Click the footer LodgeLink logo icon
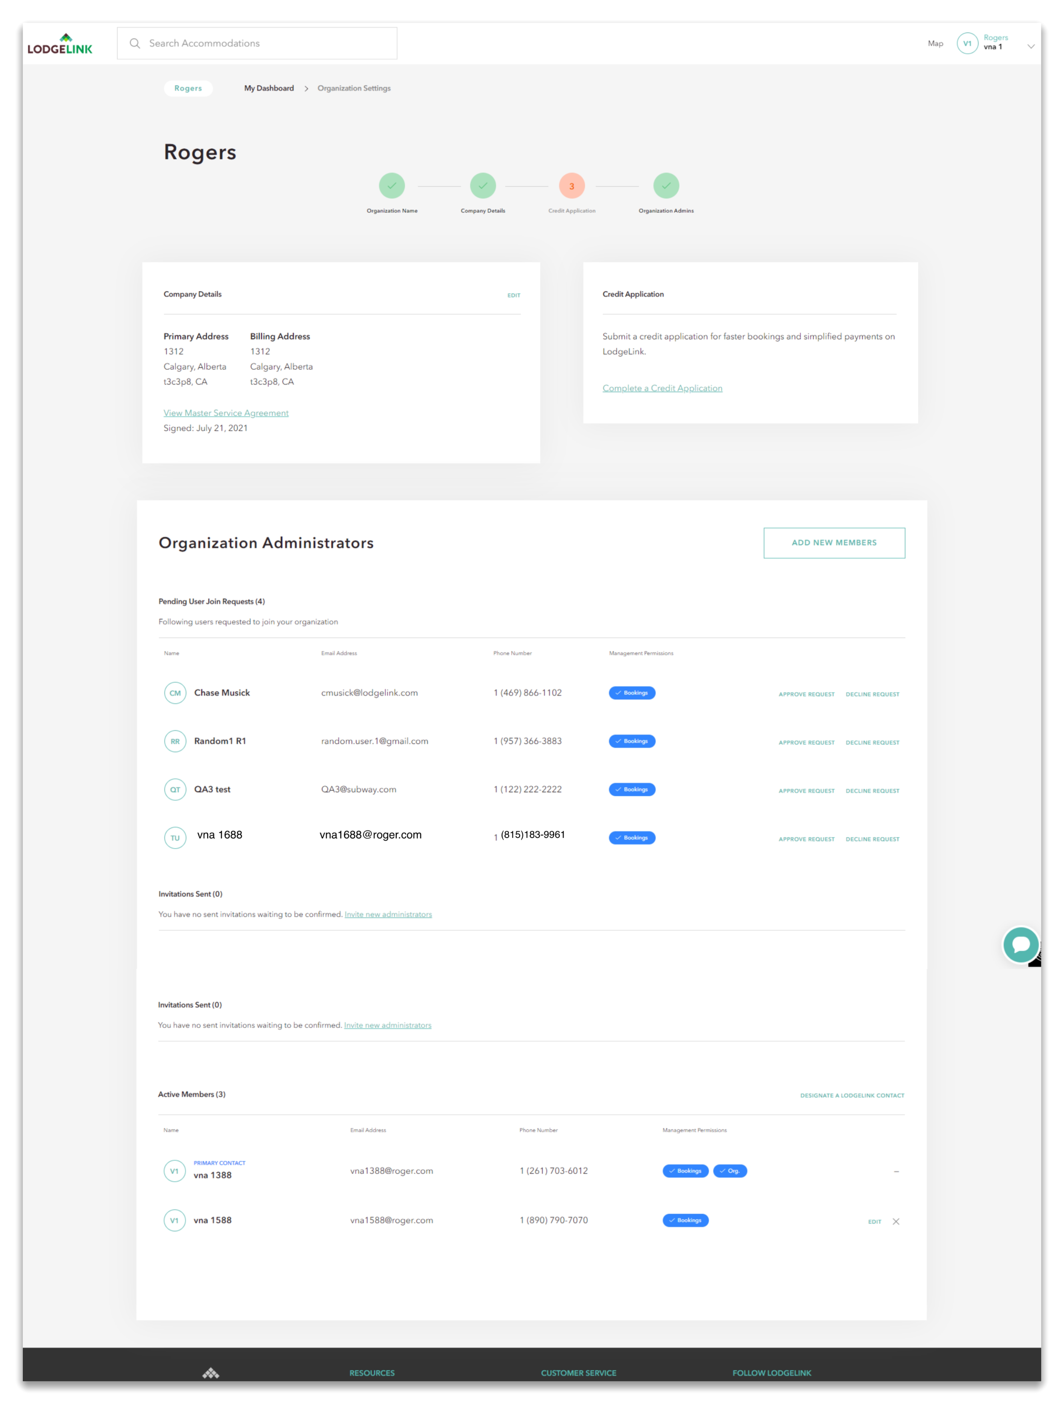This screenshot has width=1064, height=1404. coord(211,1373)
